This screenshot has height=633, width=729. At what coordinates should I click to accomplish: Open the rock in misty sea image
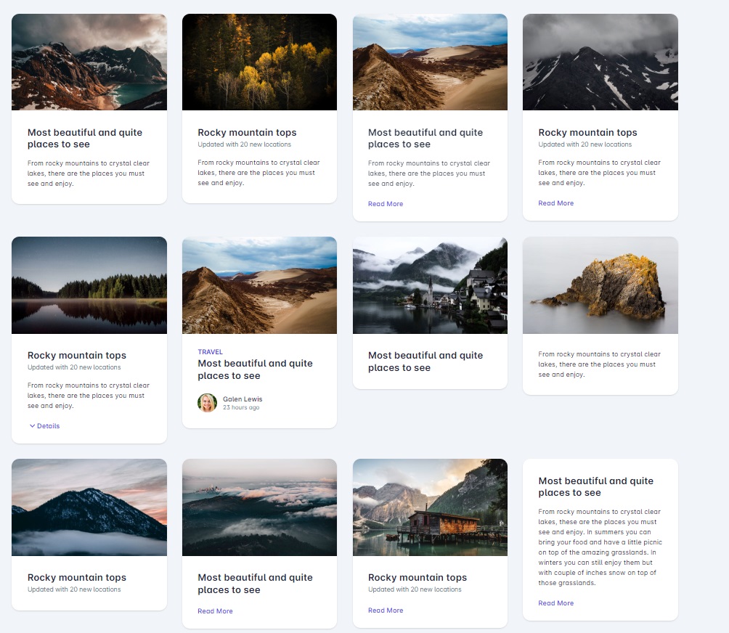point(600,285)
